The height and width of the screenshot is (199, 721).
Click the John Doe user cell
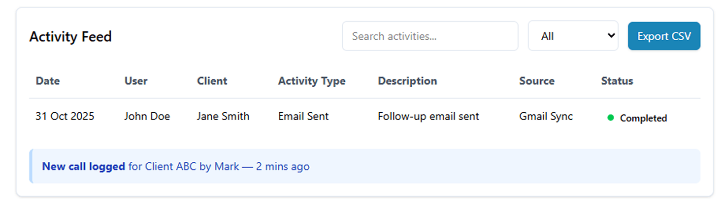coord(147,117)
